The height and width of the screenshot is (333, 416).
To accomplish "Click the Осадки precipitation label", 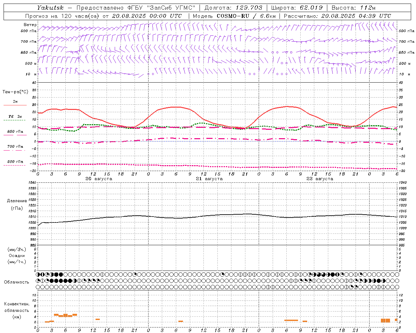I will [17, 256].
